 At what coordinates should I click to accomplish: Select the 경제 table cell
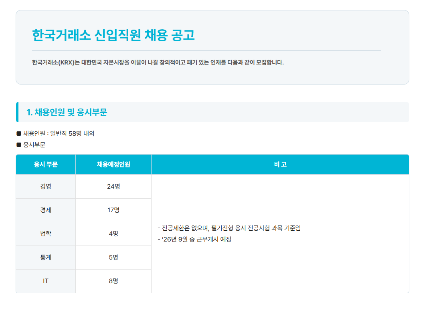(46, 210)
